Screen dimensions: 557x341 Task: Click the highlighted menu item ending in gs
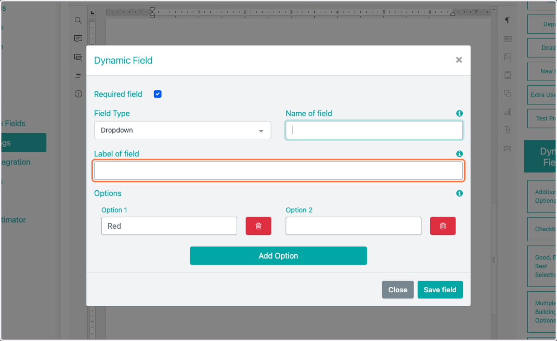[x=23, y=143]
